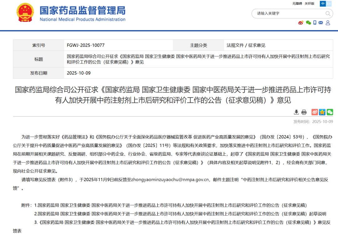Click the title text in the info table

pyautogui.click(x=198, y=59)
